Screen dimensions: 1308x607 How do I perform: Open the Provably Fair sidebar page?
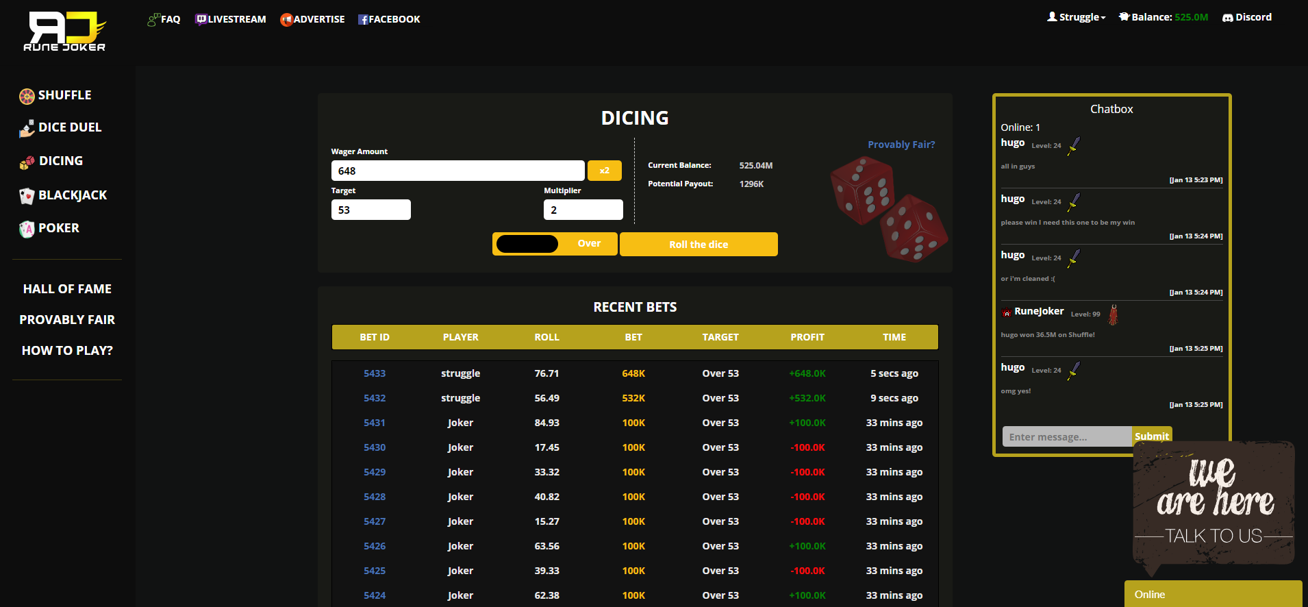[67, 320]
